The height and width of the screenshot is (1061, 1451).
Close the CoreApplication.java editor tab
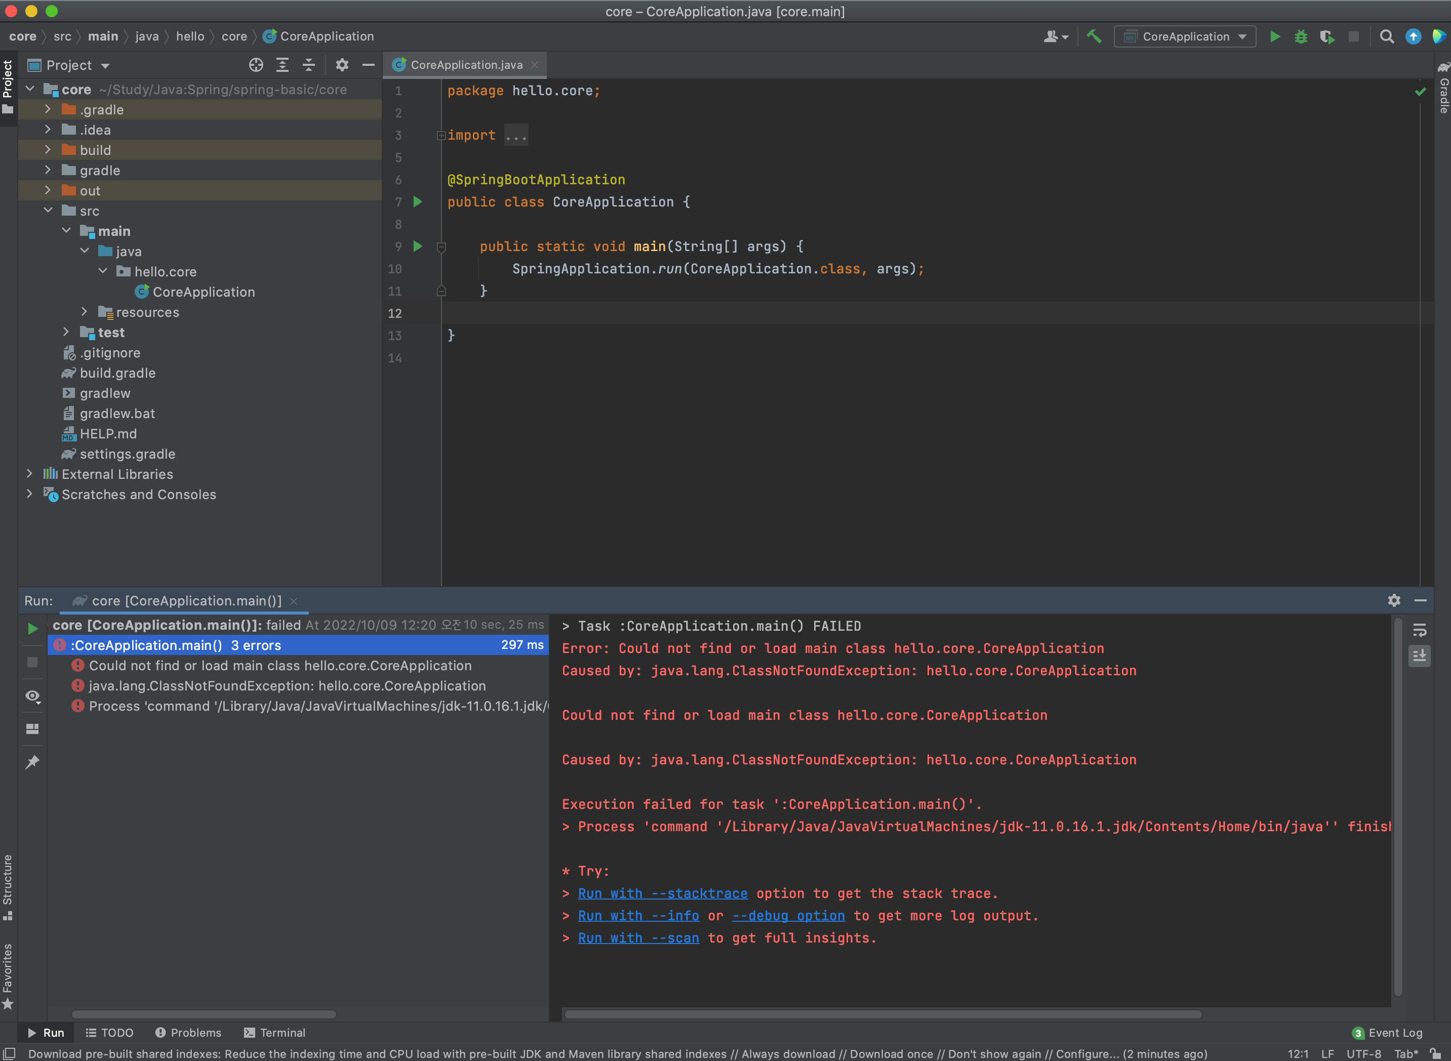point(535,65)
